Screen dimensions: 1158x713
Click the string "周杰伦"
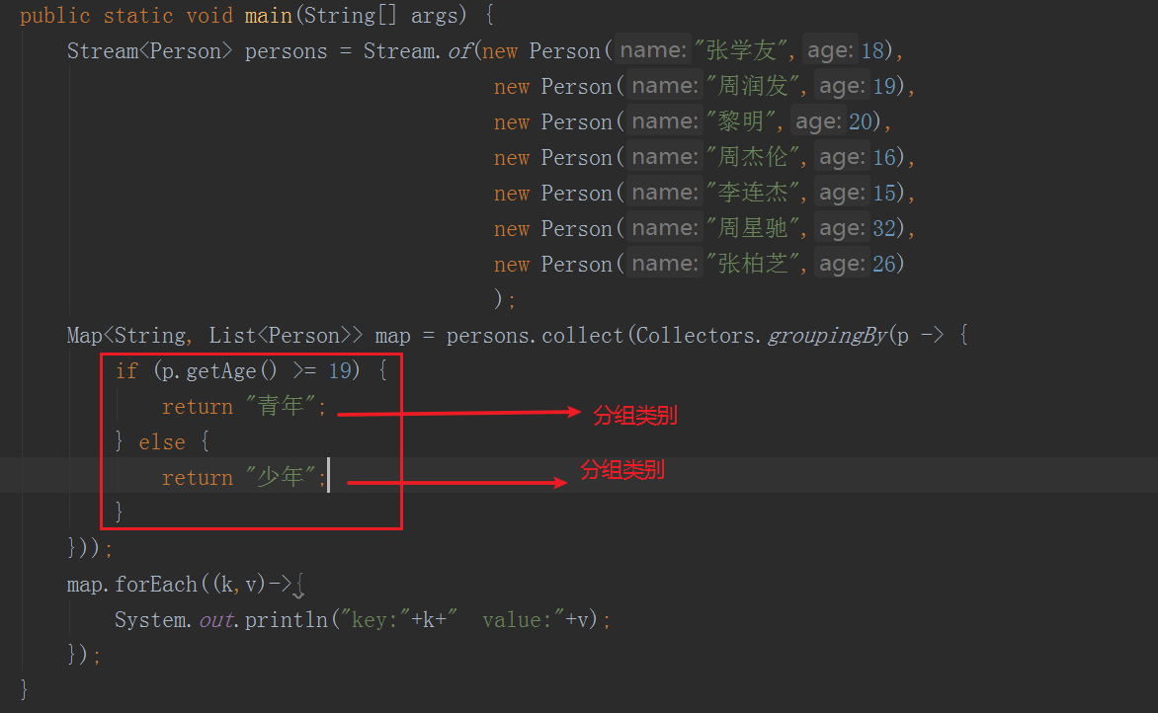pos(752,156)
